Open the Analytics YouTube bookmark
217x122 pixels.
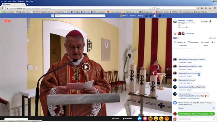(162, 12)
